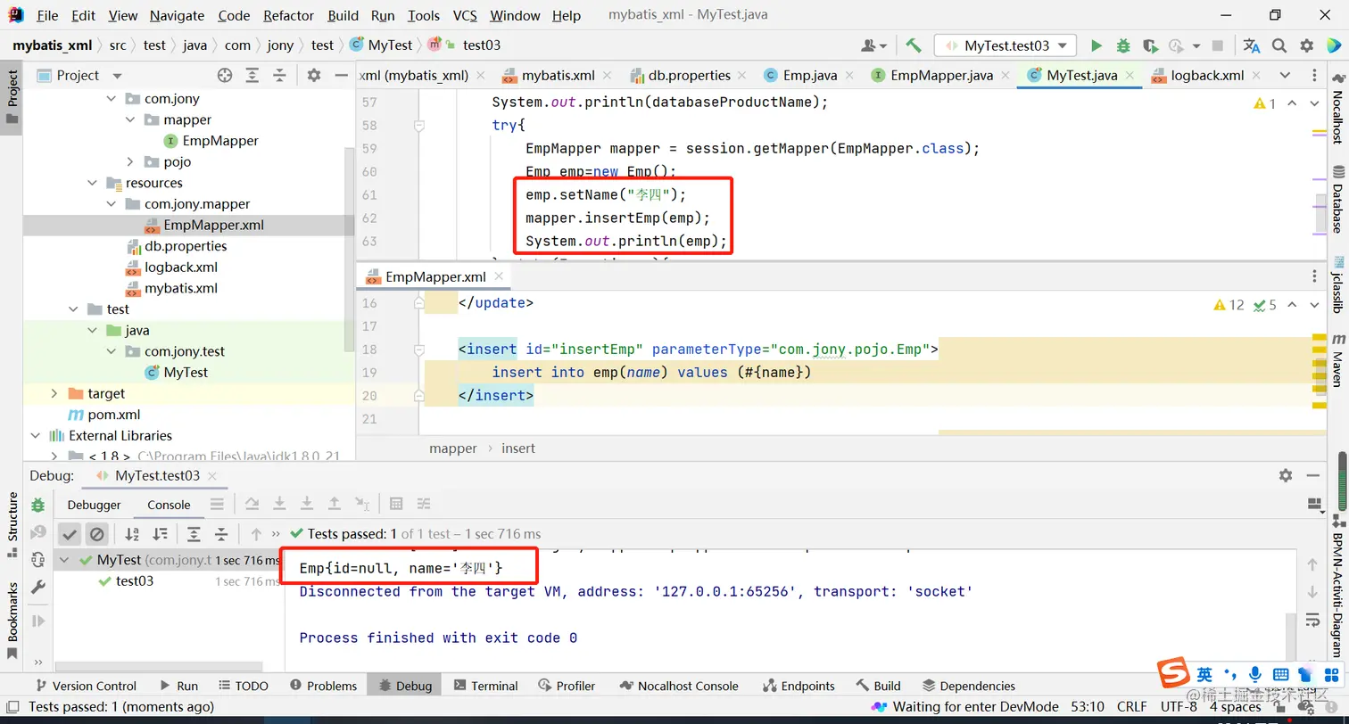Expand the target folder node

(x=54, y=393)
